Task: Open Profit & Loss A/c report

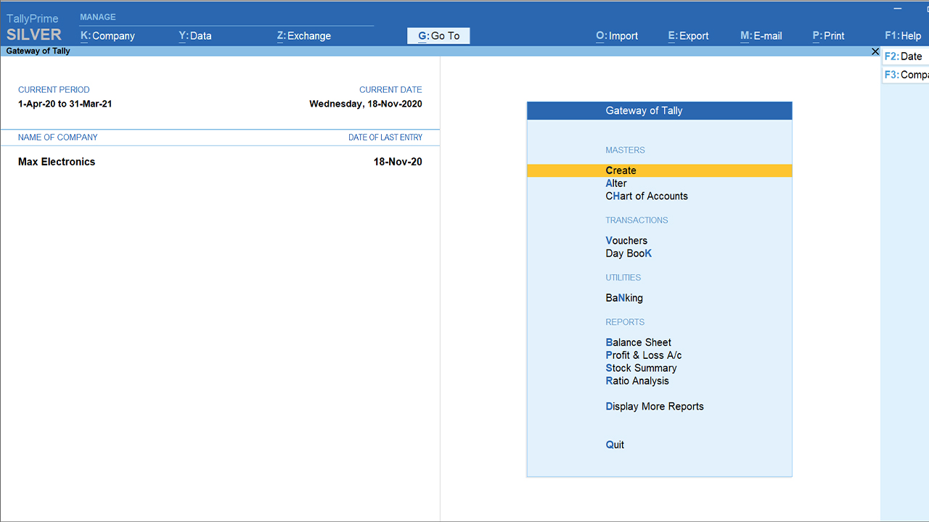Action: click(x=644, y=355)
